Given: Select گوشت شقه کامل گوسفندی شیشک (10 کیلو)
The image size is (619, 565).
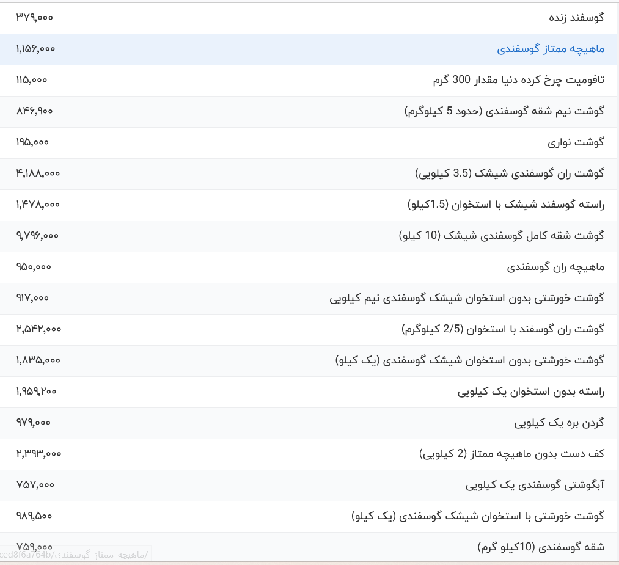Looking at the screenshot, I should (x=501, y=236).
